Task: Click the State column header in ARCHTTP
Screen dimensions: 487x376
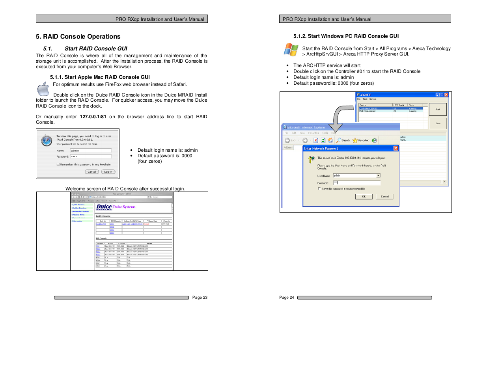Action: point(415,105)
